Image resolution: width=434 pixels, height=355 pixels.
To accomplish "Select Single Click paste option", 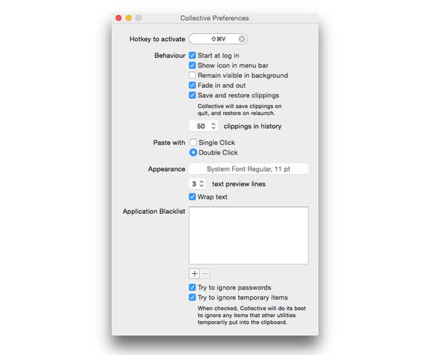I will [193, 143].
